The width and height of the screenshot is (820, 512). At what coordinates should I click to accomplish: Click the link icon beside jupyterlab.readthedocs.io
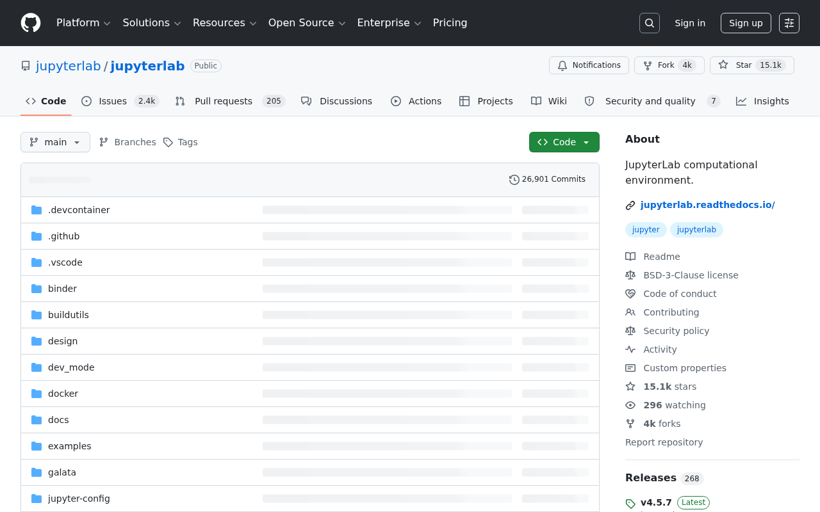point(630,205)
